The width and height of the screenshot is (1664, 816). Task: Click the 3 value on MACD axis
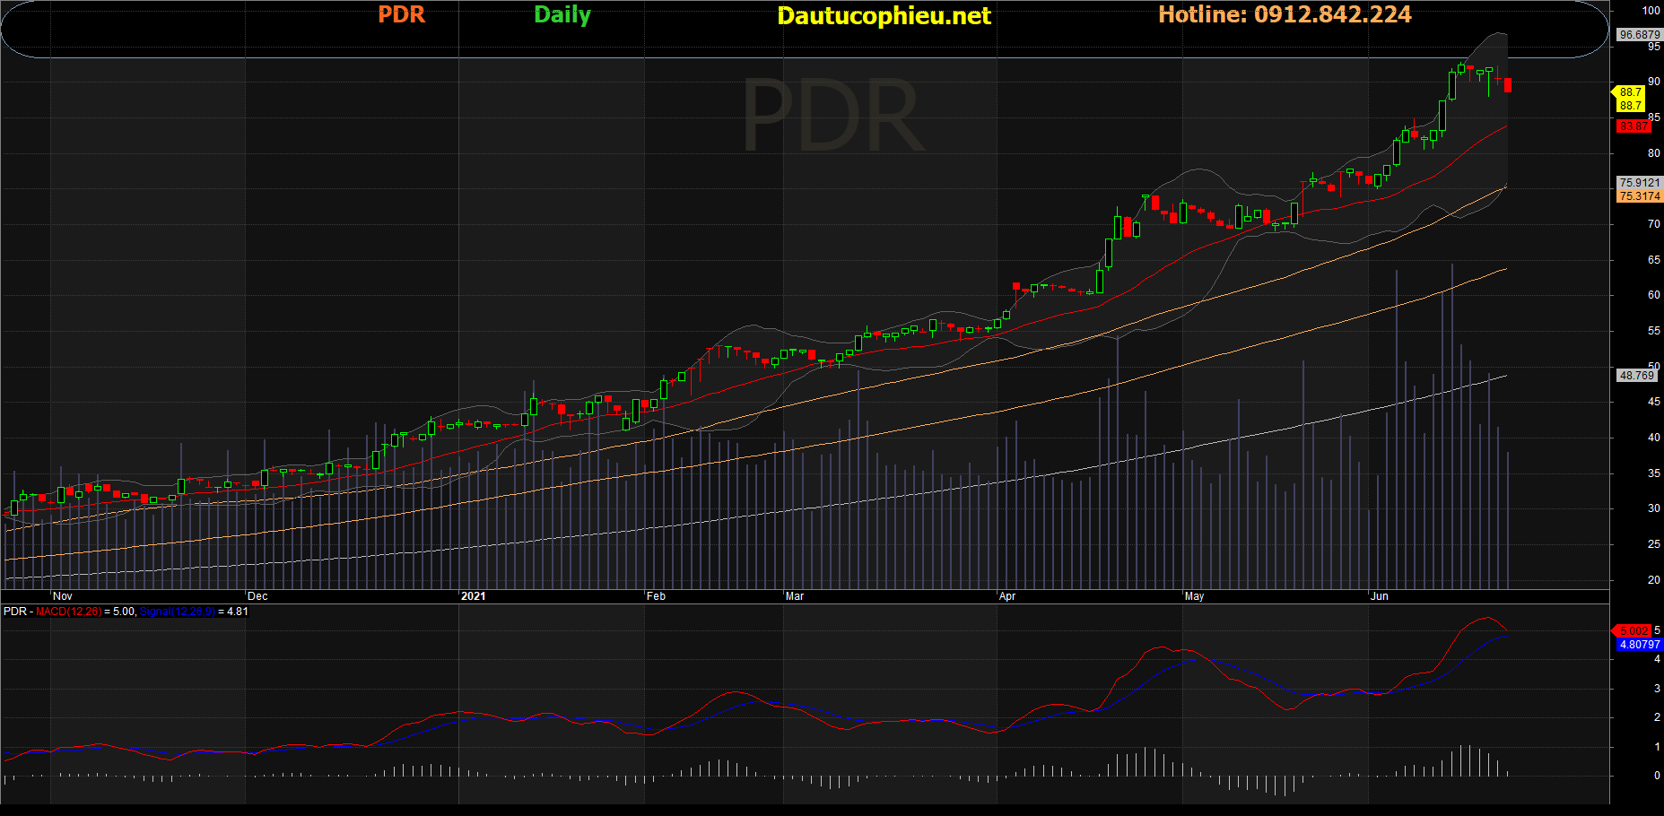coord(1657,689)
